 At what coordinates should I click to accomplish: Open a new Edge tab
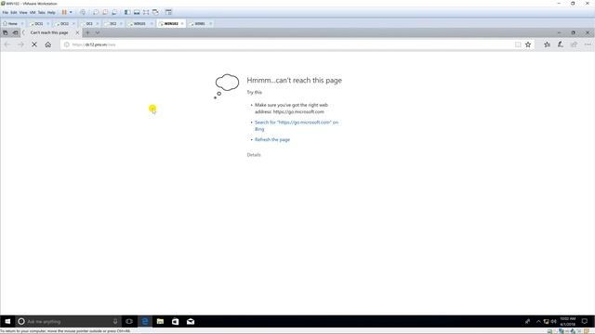tap(87, 33)
